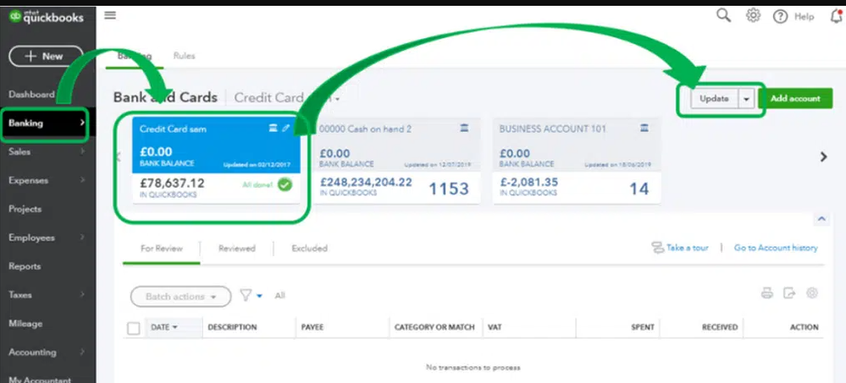846x383 pixels.
Task: Expand the Sales menu chevron
Action: 82,152
